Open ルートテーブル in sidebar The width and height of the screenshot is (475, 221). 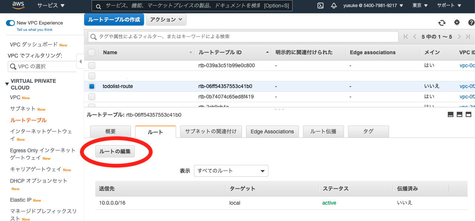tap(28, 120)
